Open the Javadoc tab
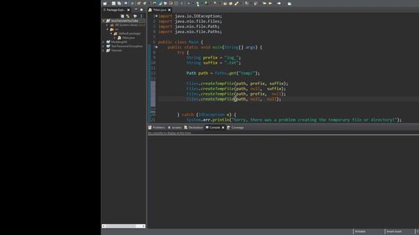 coord(175,128)
